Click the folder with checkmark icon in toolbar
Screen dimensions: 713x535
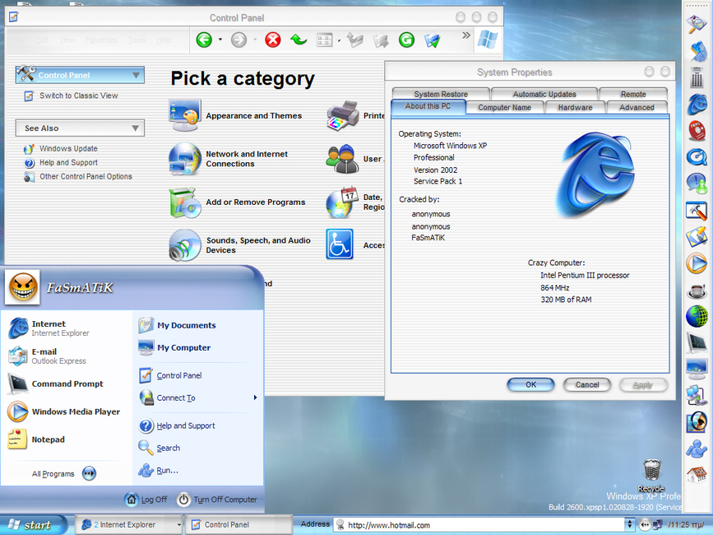tap(433, 40)
